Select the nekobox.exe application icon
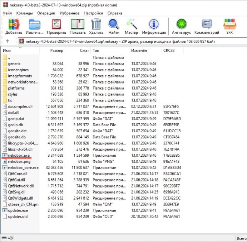Screen dimensions: 247x242 (x=5, y=156)
